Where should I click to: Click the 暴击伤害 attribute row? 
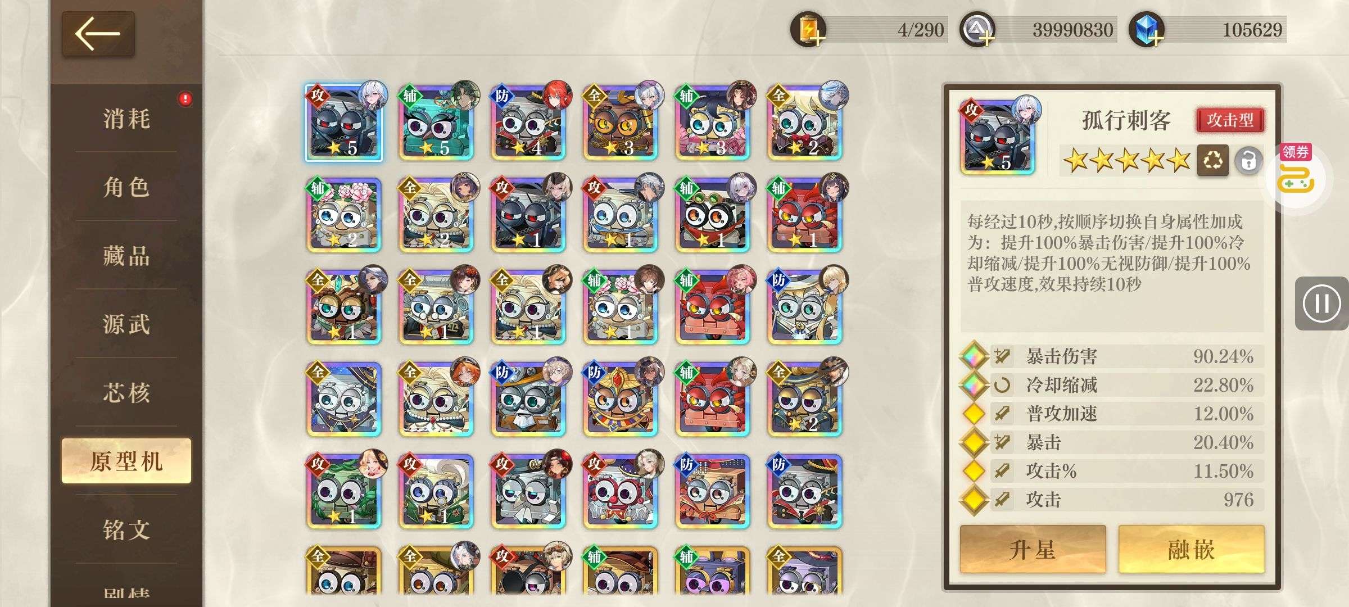click(1111, 356)
